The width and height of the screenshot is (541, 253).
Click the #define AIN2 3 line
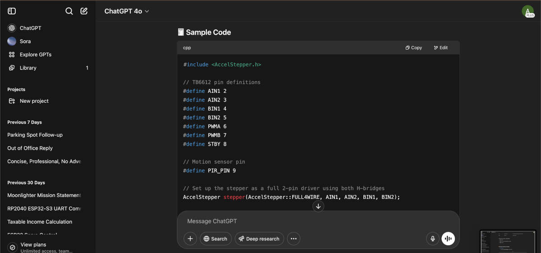click(205, 100)
